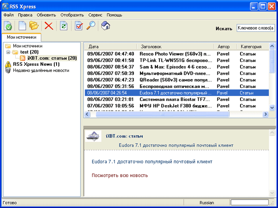The image size is (278, 208).
Task: Open Недавно удалённые новости
Action: click(x=41, y=70)
